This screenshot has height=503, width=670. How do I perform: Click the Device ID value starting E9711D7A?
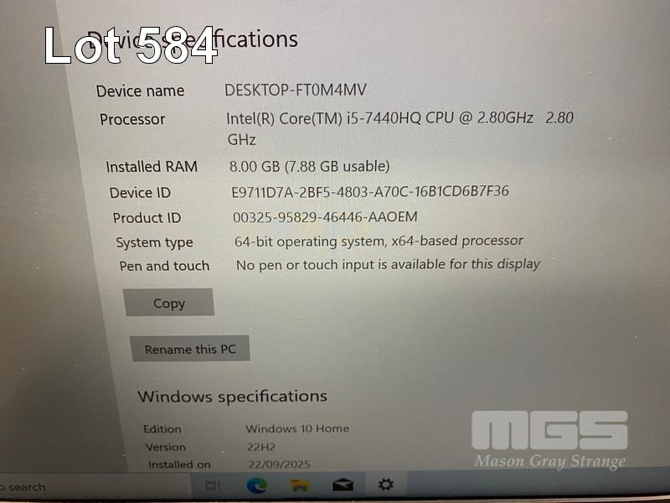370,191
